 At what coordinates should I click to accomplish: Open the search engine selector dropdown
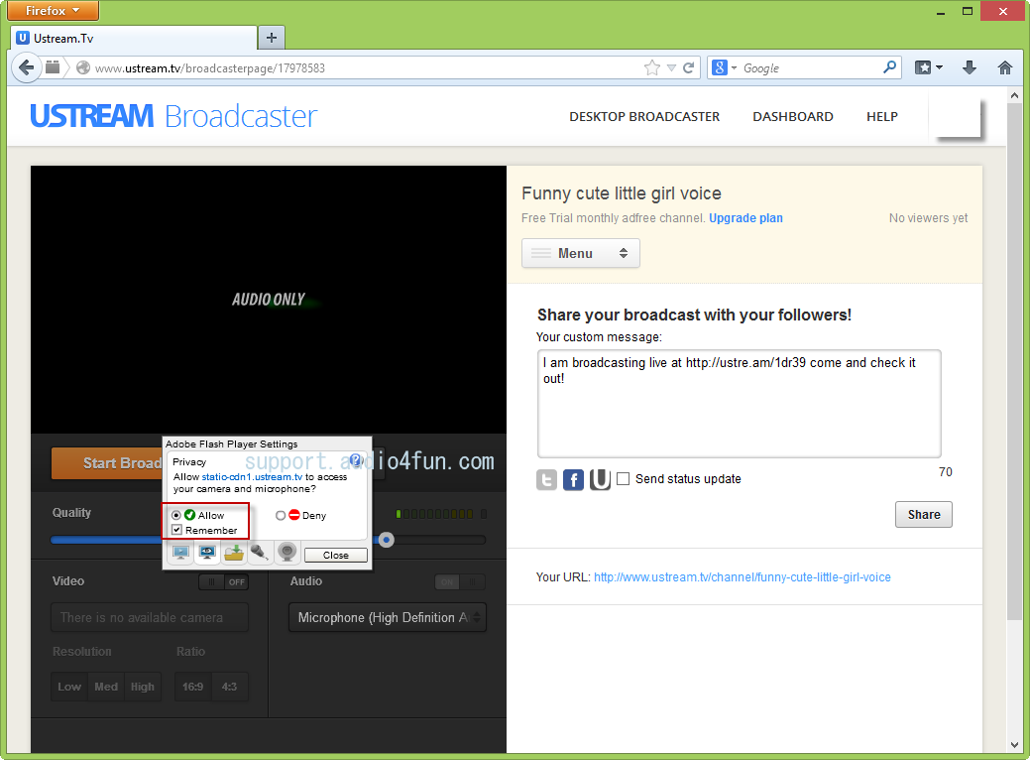(725, 67)
